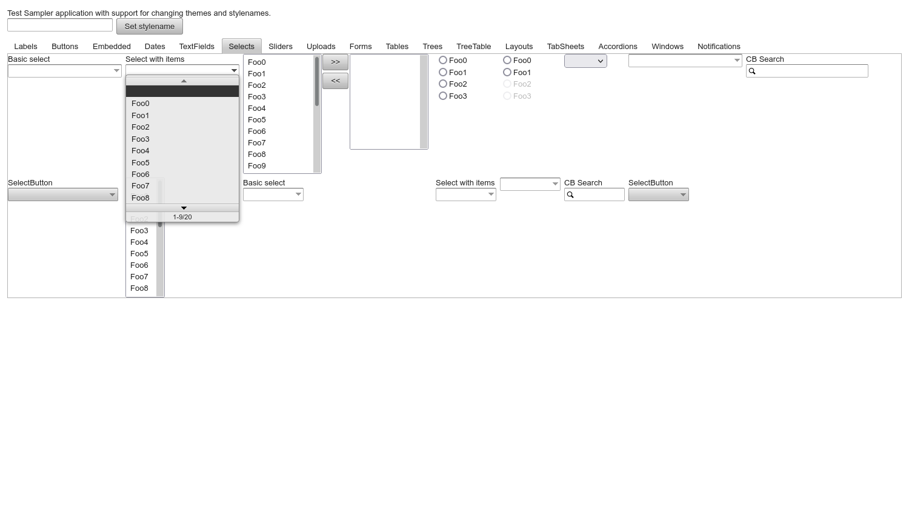Screen dimensions: 909x515
Task: Choose Foo5 in the open dropdown popup
Action: 182,162
